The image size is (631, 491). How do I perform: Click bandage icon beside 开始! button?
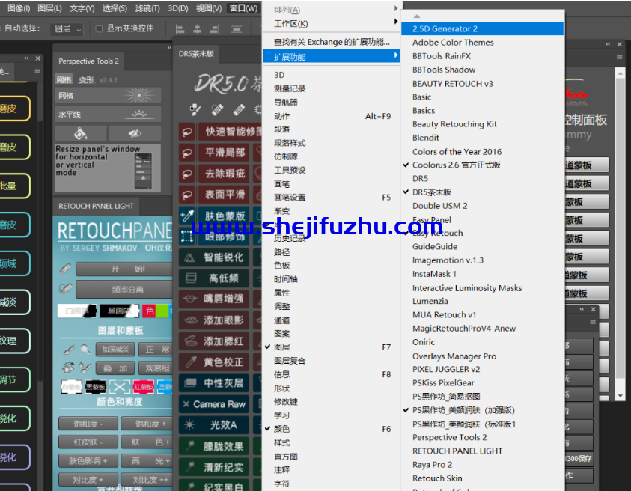(x=65, y=269)
